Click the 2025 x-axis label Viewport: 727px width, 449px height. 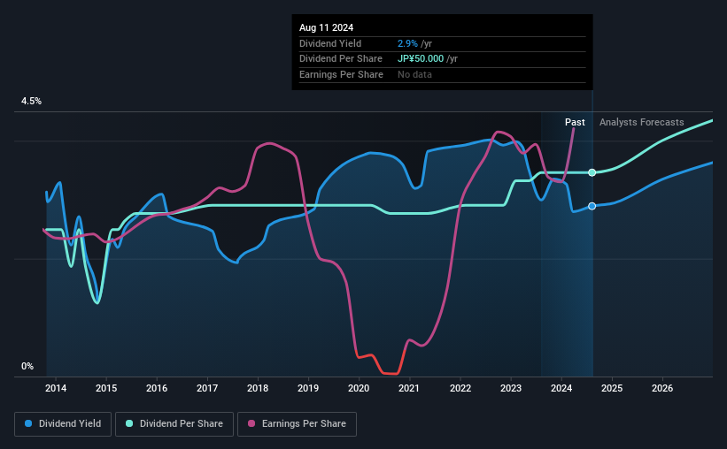pyautogui.click(x=612, y=388)
